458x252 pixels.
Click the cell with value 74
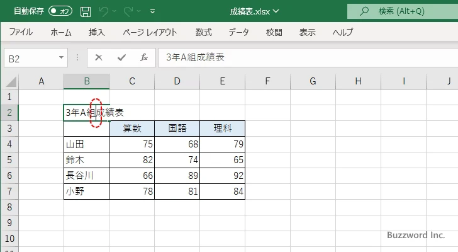[177, 160]
